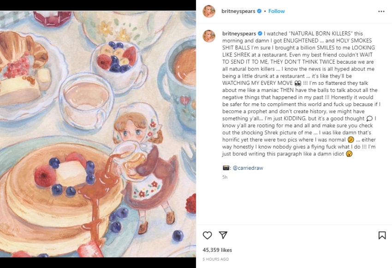The image size is (392, 268).
Task: Click the verified badge in the caption
Action: point(260,34)
